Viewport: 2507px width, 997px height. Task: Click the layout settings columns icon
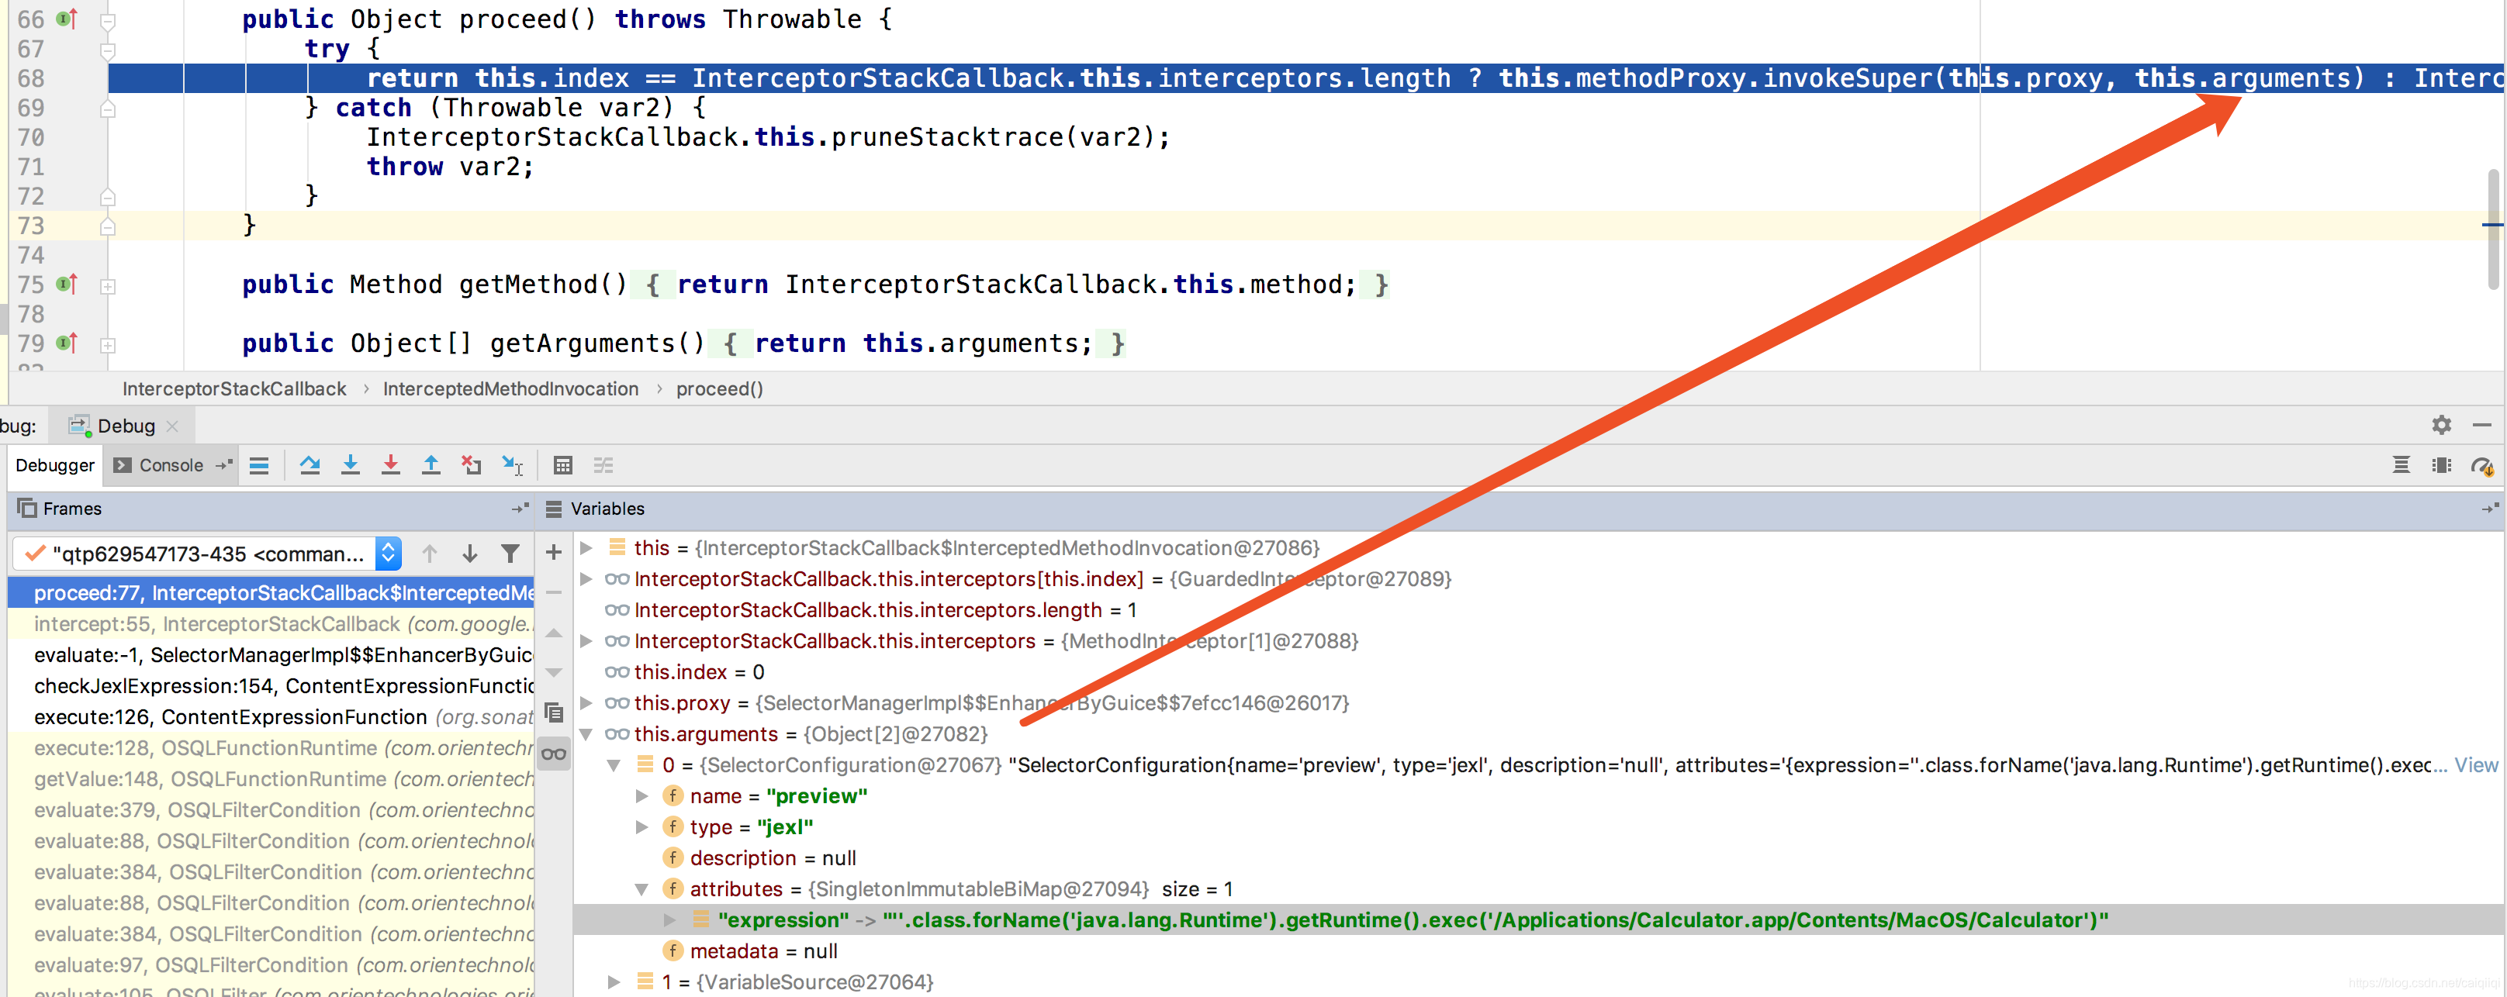coord(2441,466)
